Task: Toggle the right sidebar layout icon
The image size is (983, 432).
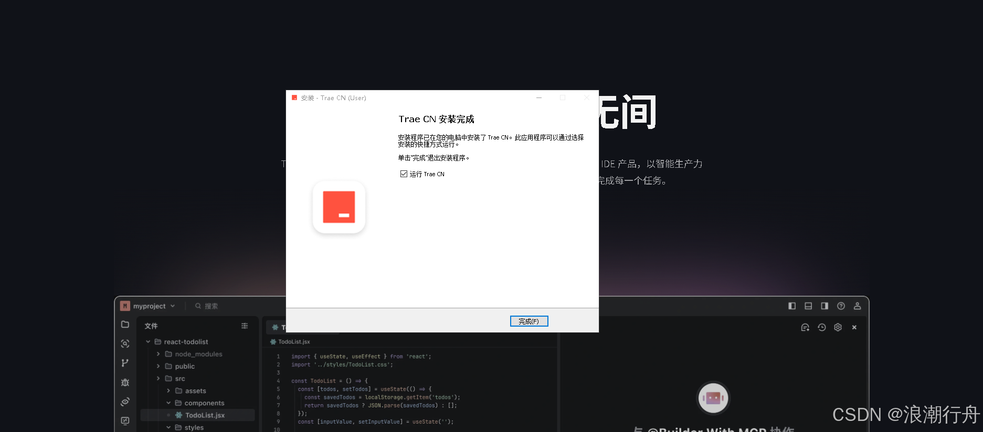Action: point(825,306)
